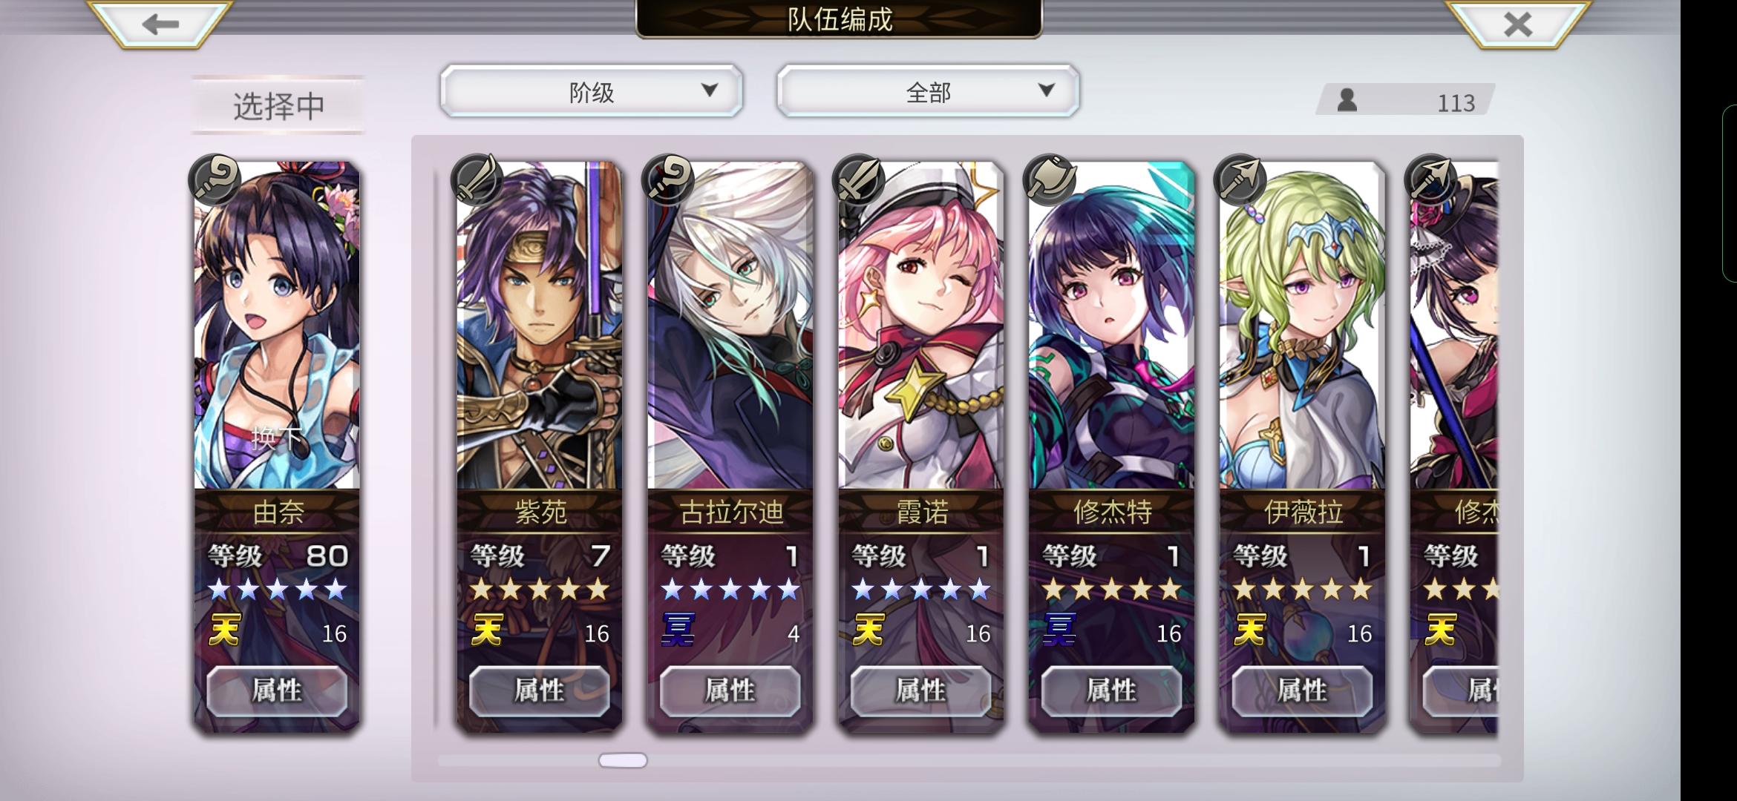Select the 伊薇拉 character portrait
This screenshot has width=1737, height=801.
(1302, 326)
